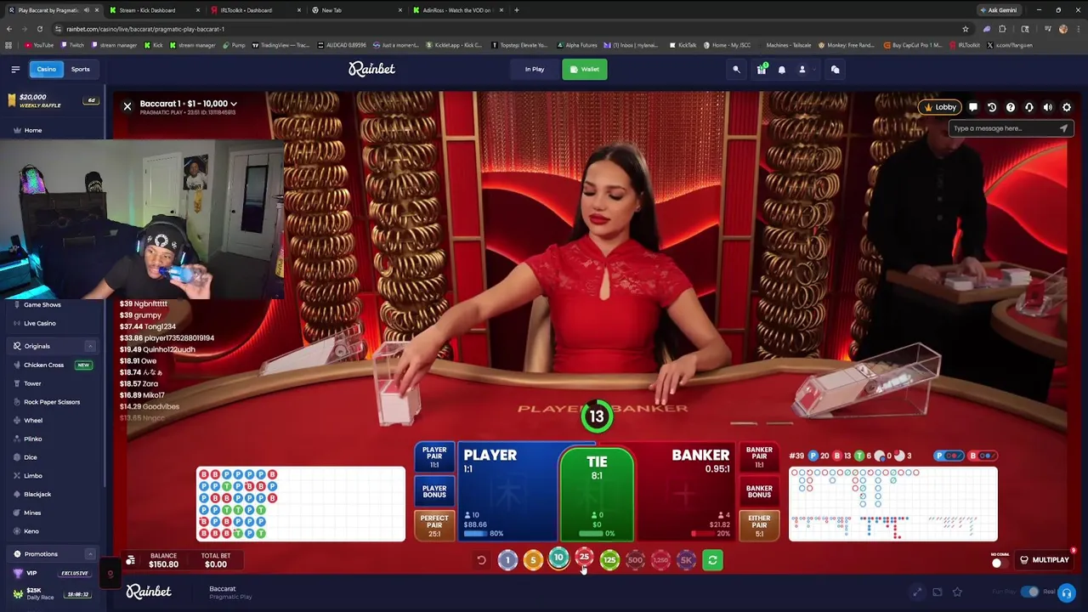
Task: Select the 500 chip
Action: (x=635, y=559)
